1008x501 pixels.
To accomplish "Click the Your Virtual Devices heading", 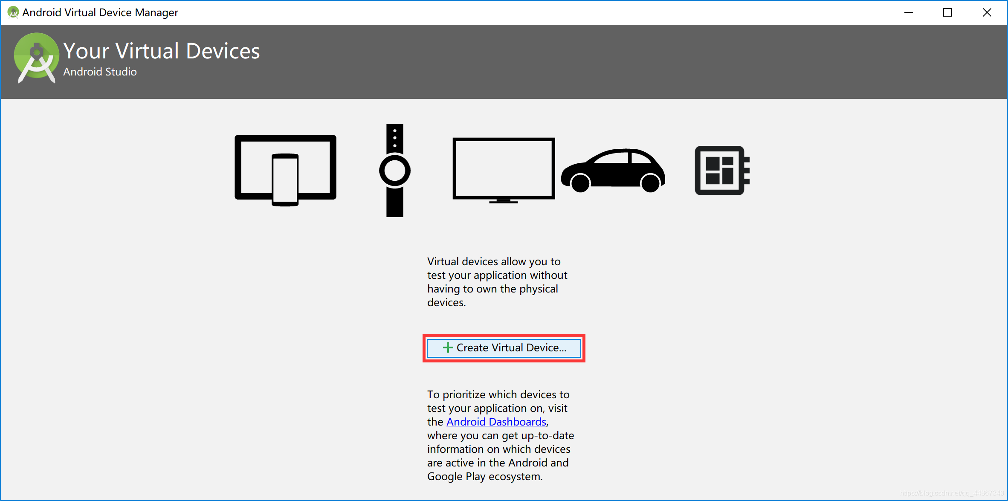I will click(162, 51).
